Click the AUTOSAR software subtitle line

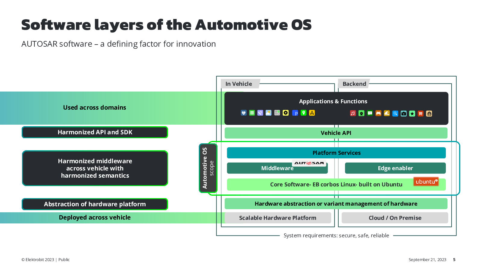point(119,44)
